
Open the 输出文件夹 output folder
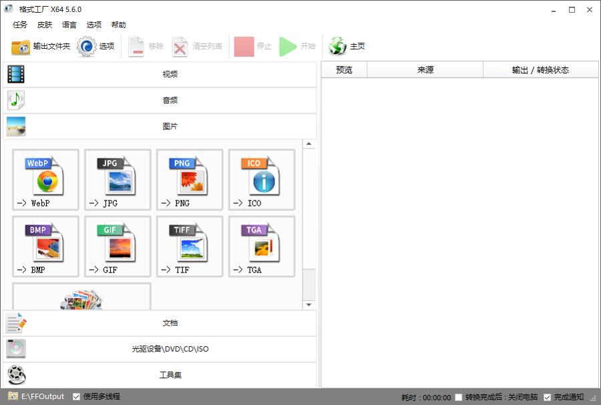pyautogui.click(x=41, y=47)
